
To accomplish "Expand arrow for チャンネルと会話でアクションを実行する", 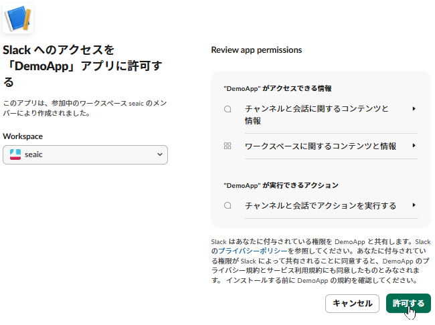I will coord(414,205).
